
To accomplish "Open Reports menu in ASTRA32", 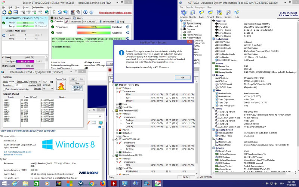I will pyautogui.click(x=189, y=7).
